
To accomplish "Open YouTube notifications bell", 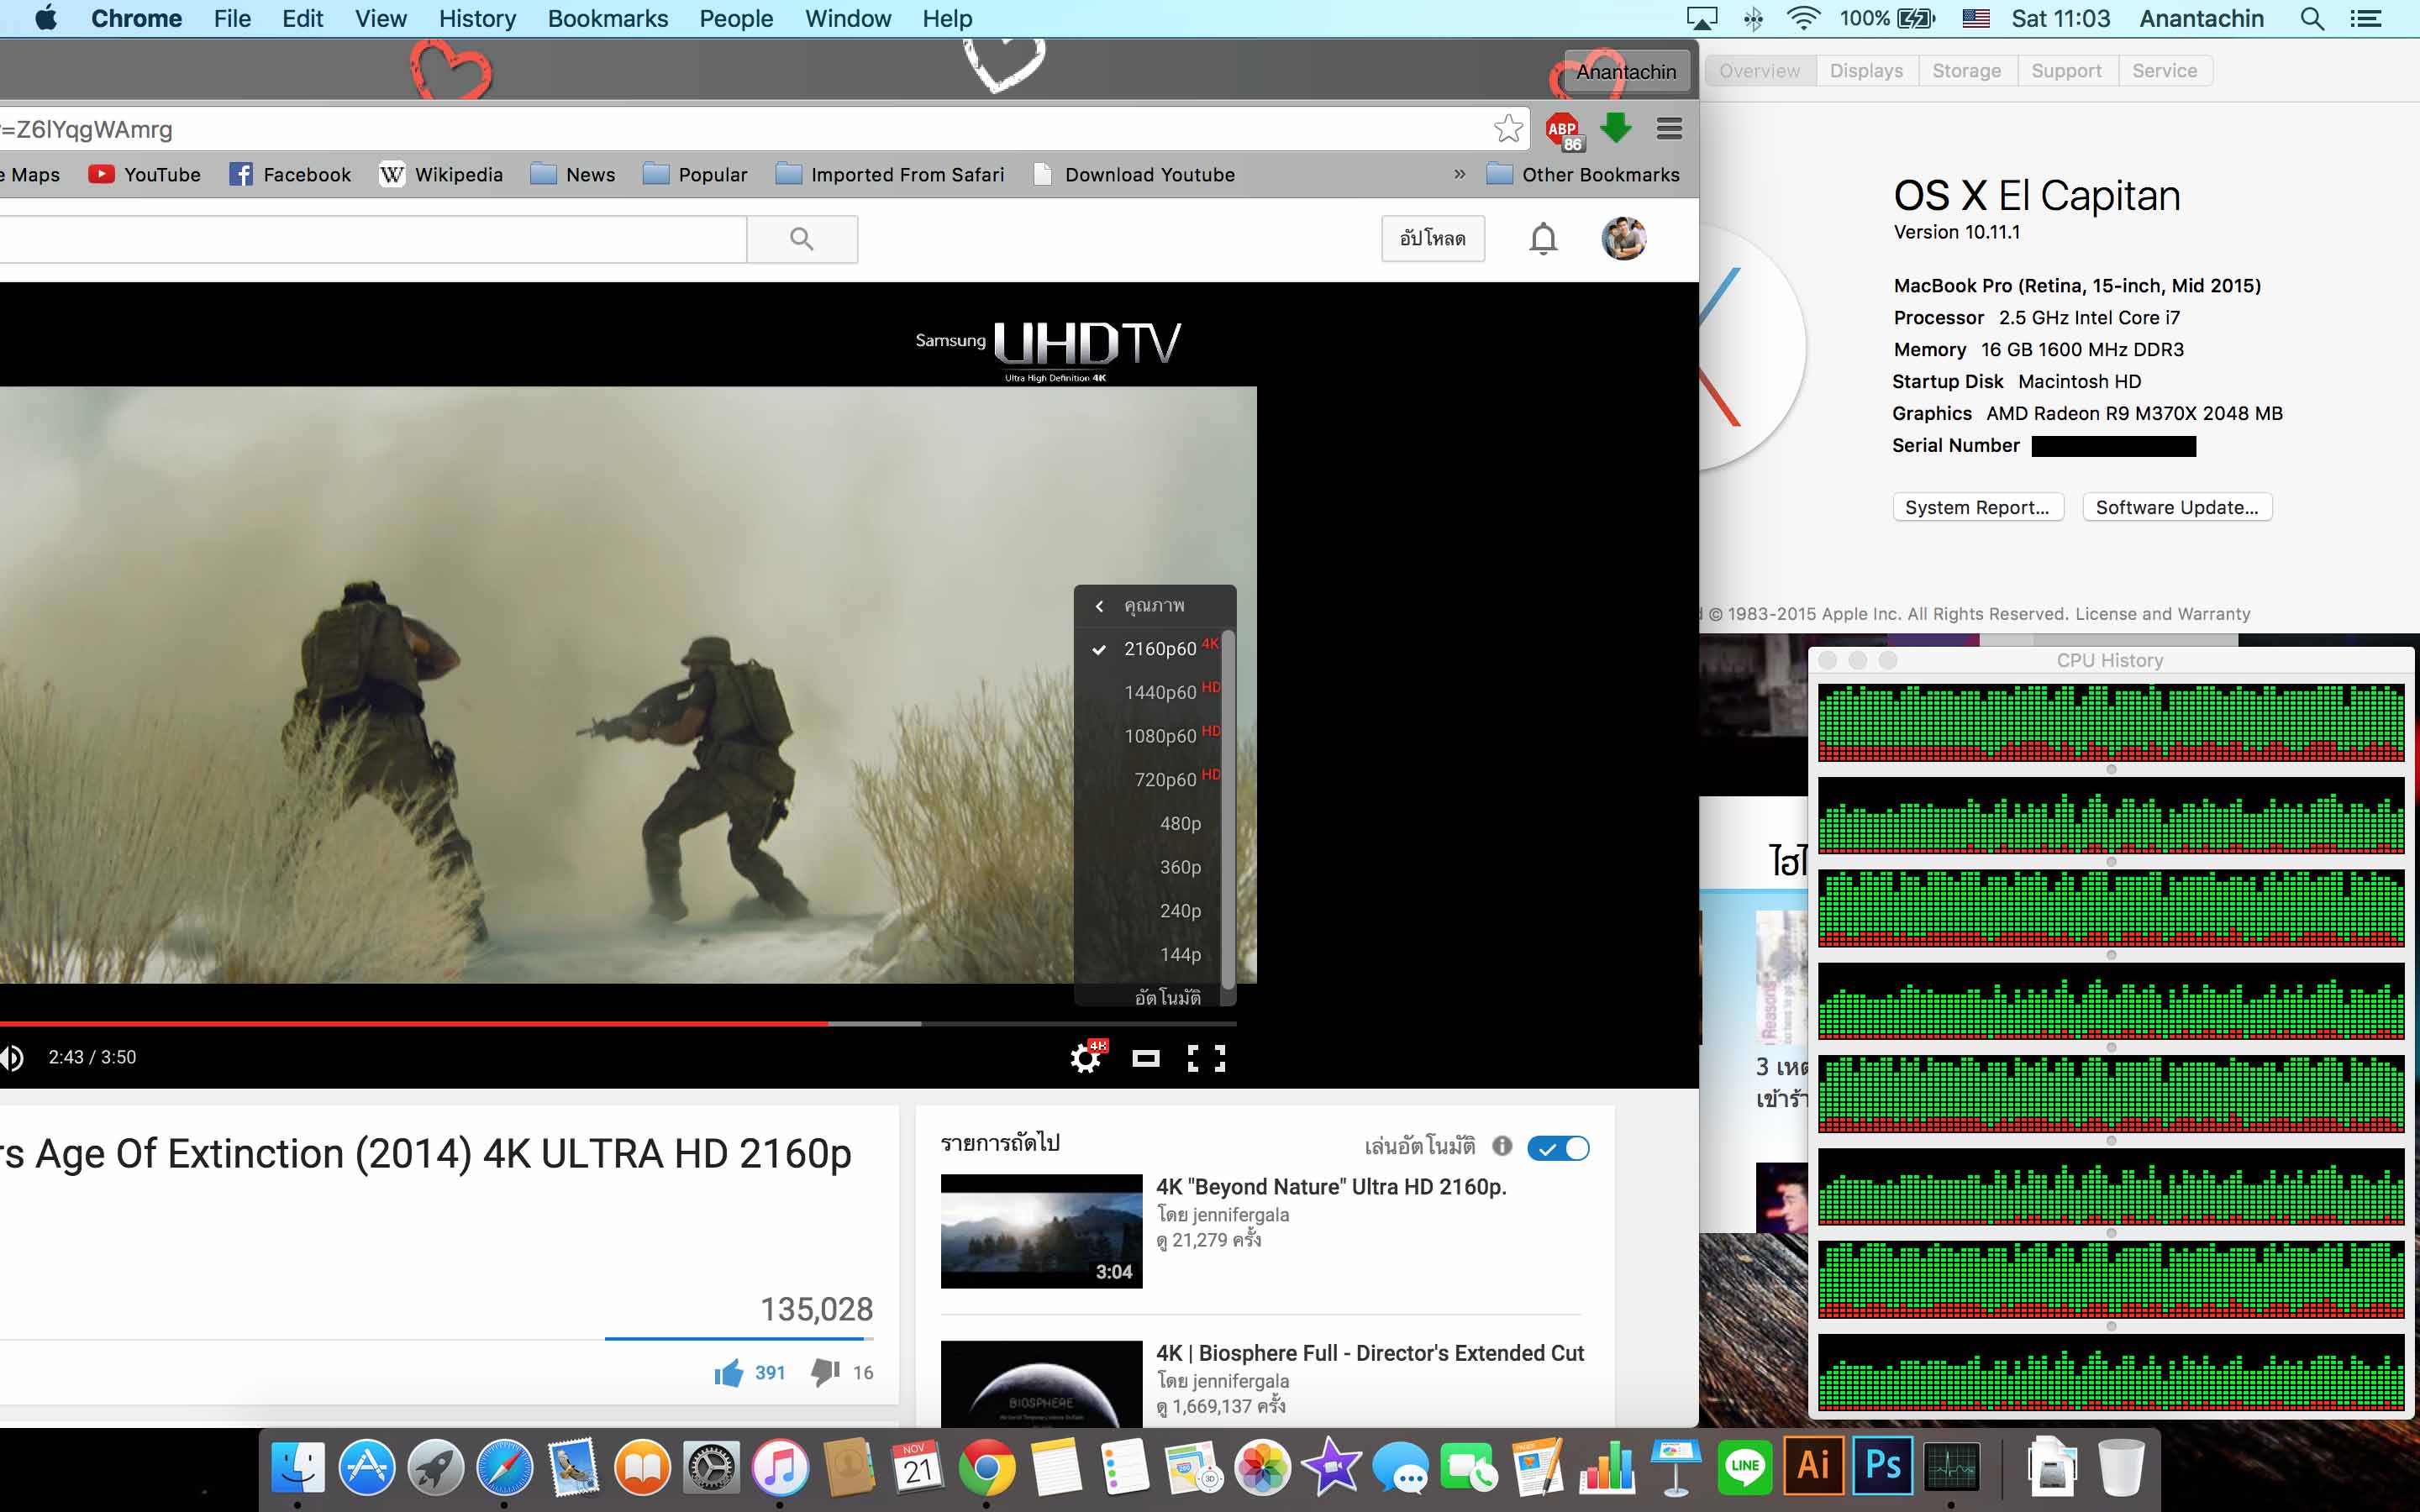I will click(1543, 239).
